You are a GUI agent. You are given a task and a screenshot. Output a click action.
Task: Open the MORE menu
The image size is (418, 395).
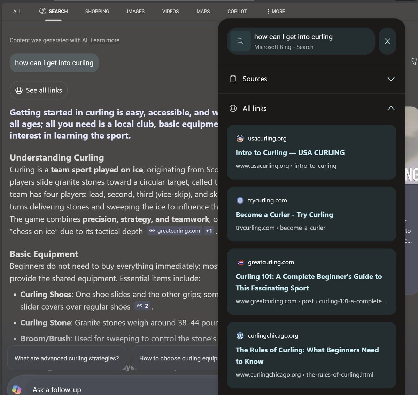pyautogui.click(x=276, y=11)
